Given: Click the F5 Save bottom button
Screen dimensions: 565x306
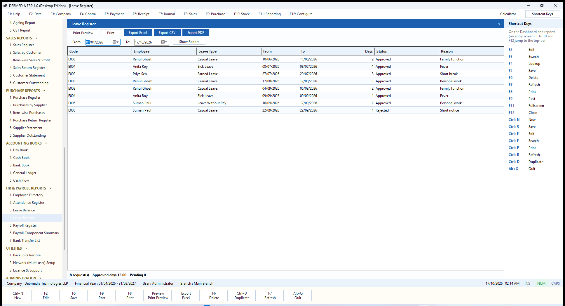Looking at the screenshot, I should [x=74, y=295].
